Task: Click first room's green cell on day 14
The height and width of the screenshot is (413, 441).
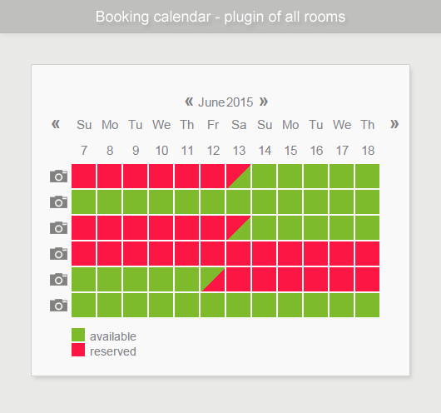Action: (x=264, y=177)
